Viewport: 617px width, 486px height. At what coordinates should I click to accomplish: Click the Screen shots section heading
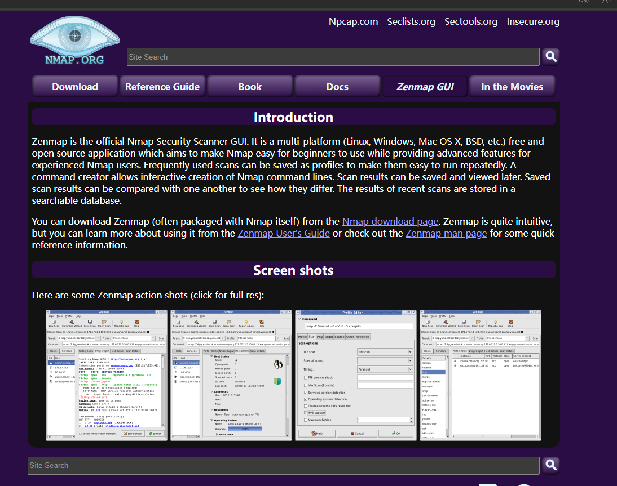click(293, 270)
